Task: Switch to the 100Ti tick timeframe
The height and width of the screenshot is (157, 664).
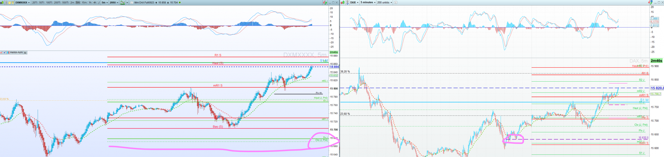Action: (x=49, y=2)
